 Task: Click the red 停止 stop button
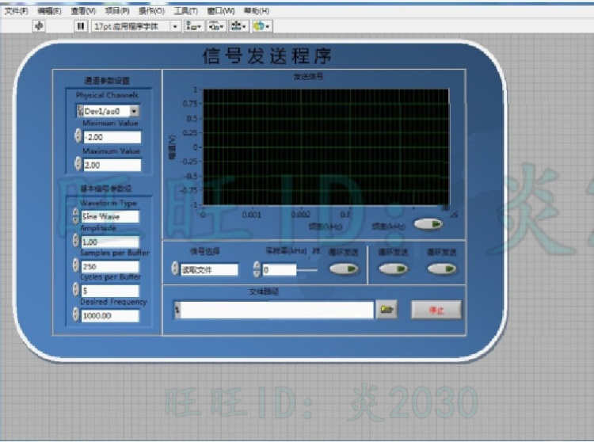[436, 311]
